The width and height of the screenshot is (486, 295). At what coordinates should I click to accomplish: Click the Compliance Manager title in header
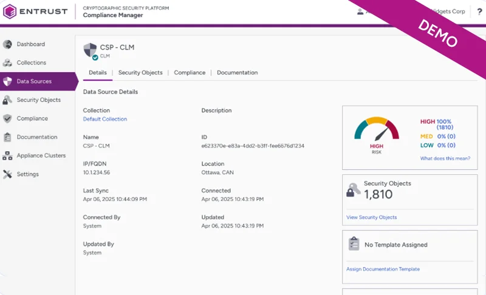point(113,15)
